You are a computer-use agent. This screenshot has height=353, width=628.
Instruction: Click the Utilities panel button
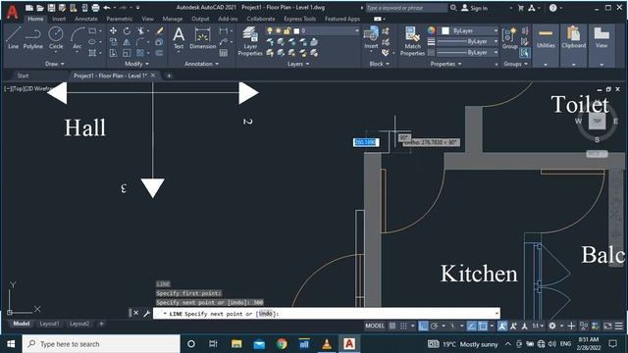(546, 46)
